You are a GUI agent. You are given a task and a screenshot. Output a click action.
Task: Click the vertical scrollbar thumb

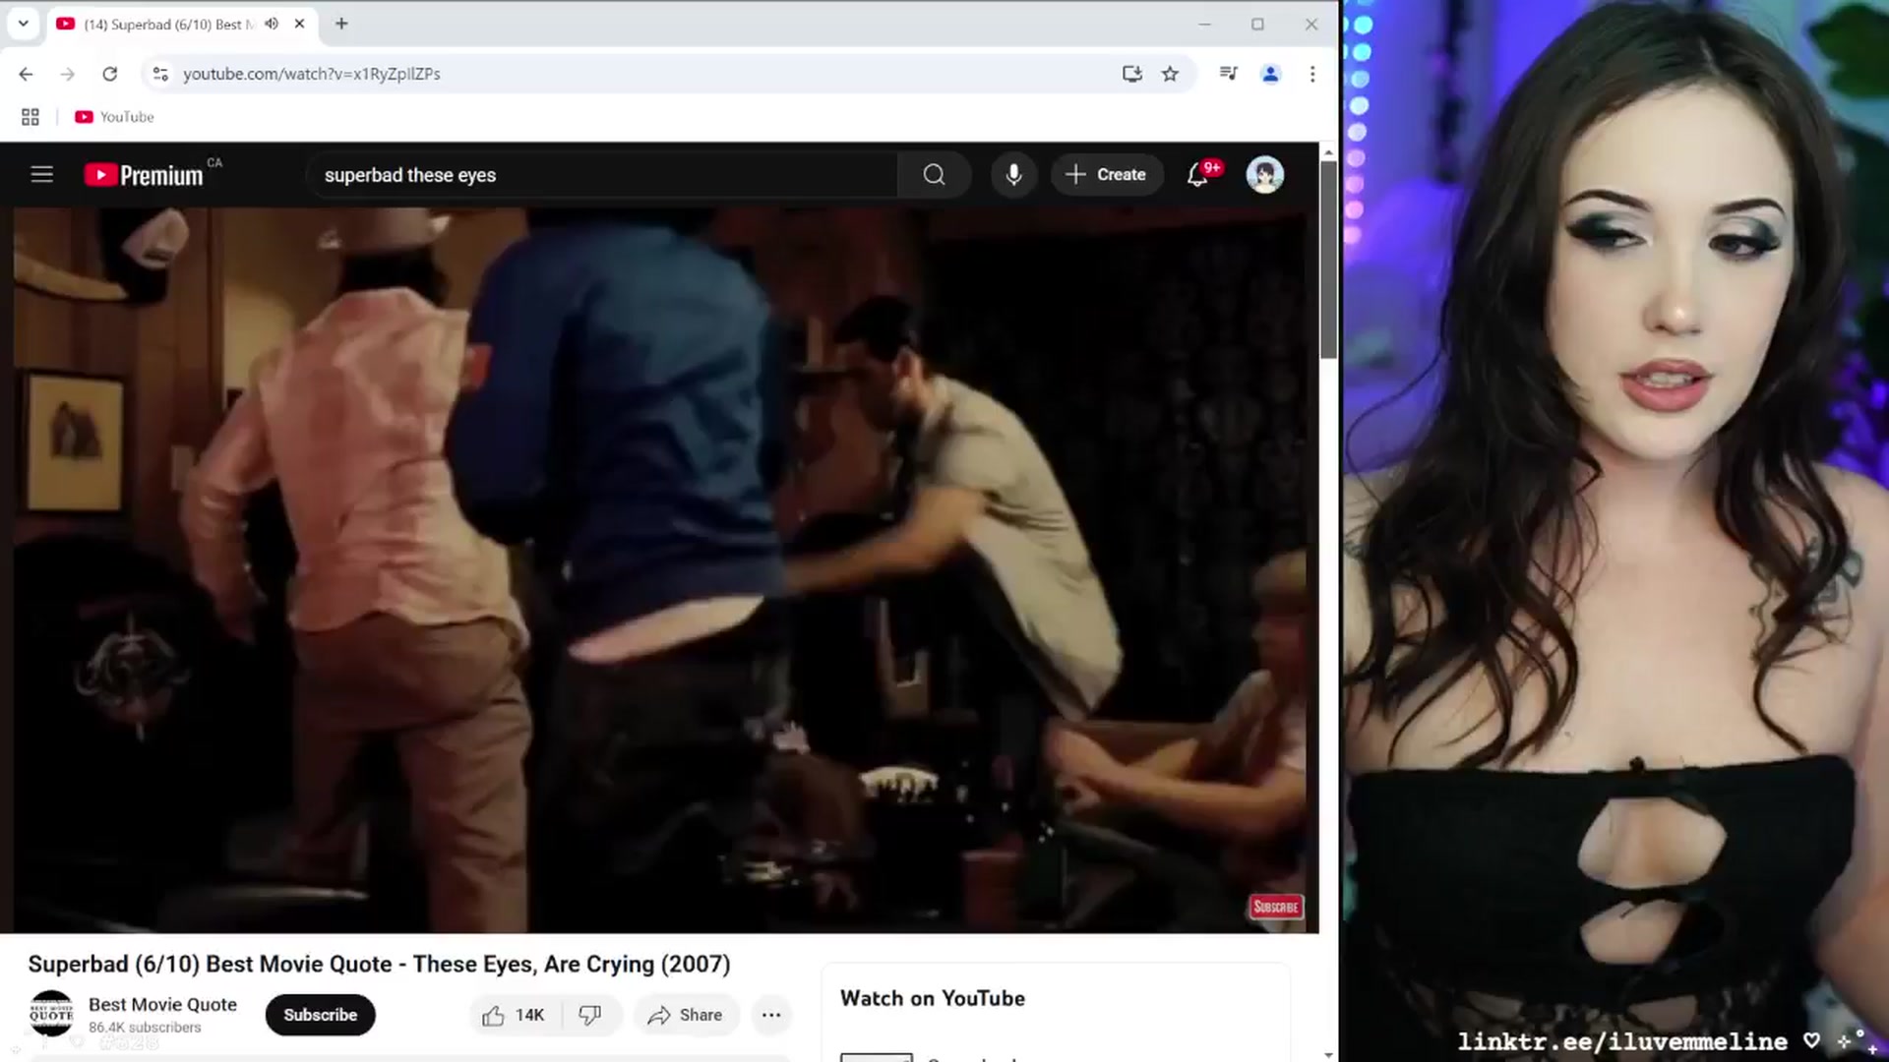coord(1328,261)
